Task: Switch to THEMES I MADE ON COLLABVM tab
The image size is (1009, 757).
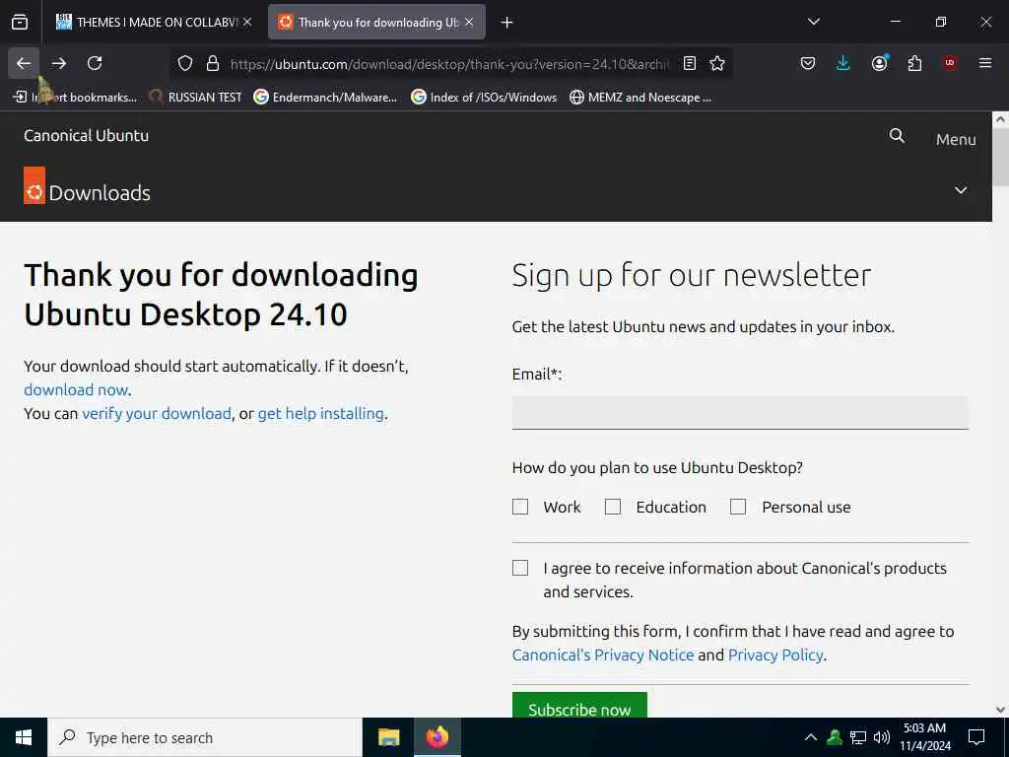Action: pyautogui.click(x=155, y=23)
